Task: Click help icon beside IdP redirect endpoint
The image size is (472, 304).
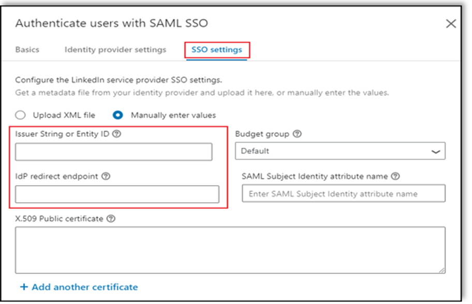Action: click(106, 176)
